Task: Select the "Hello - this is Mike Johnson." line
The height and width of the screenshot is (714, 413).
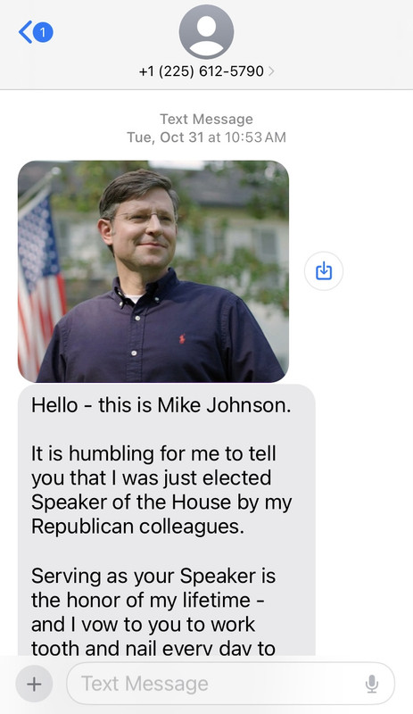Action: point(161,405)
